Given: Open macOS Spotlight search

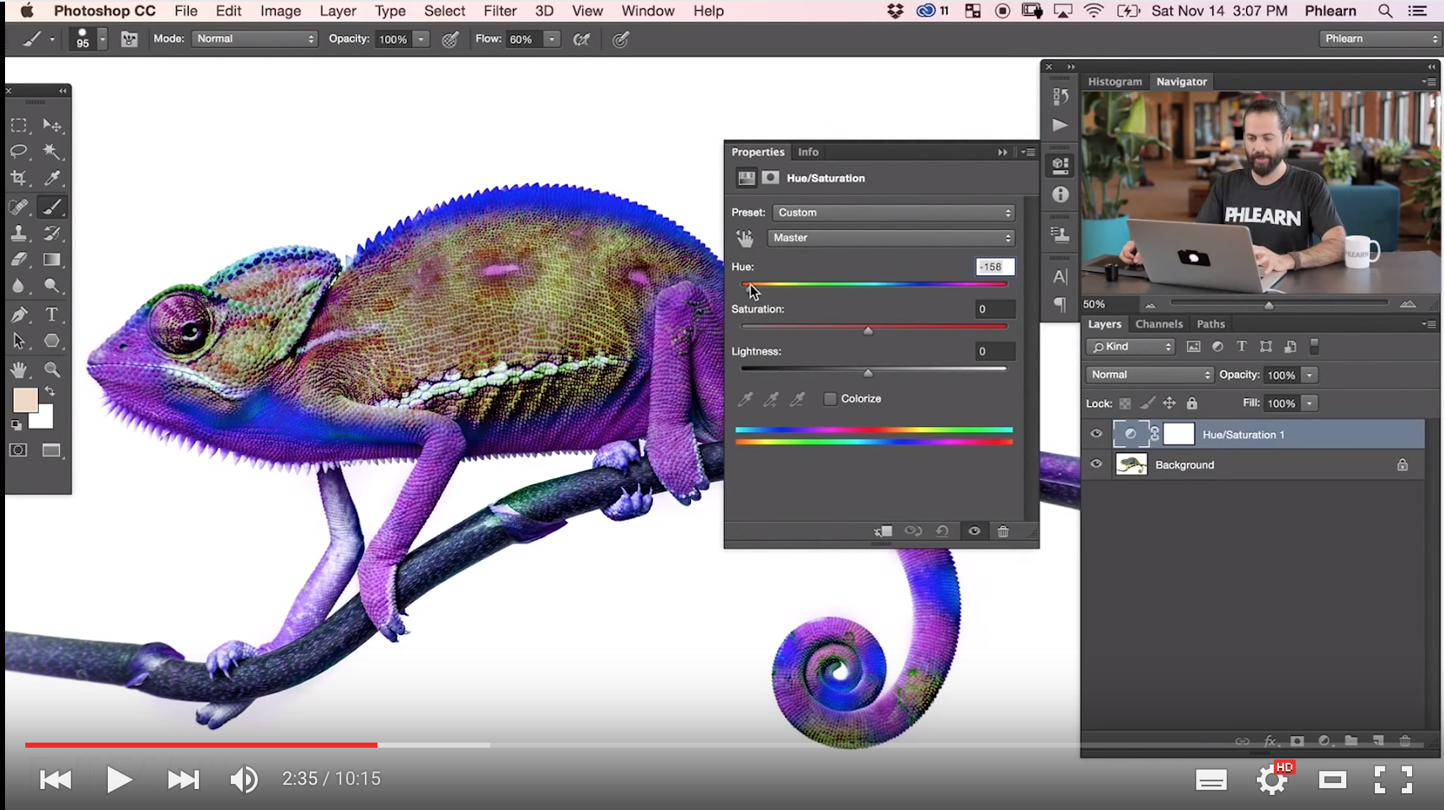Looking at the screenshot, I should click(x=1385, y=11).
